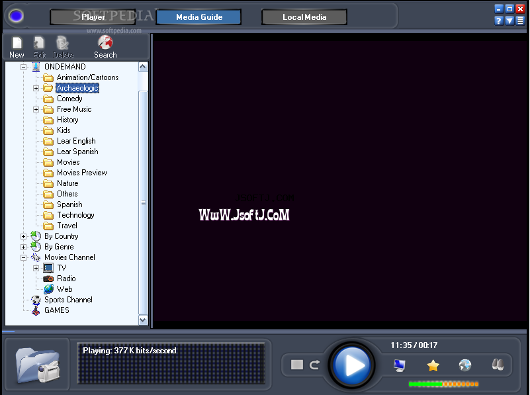The height and width of the screenshot is (395, 530).
Task: Expand the By Country node
Action: point(23,236)
